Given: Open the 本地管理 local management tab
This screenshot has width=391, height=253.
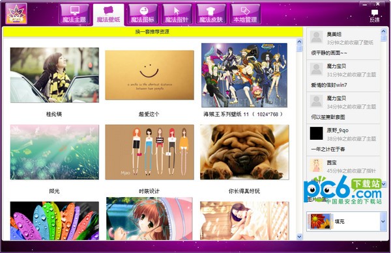Looking at the screenshot, I should point(246,14).
